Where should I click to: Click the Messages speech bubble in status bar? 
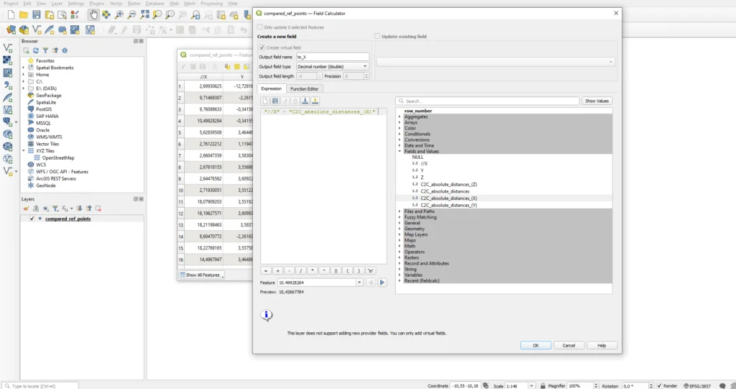(x=722, y=385)
